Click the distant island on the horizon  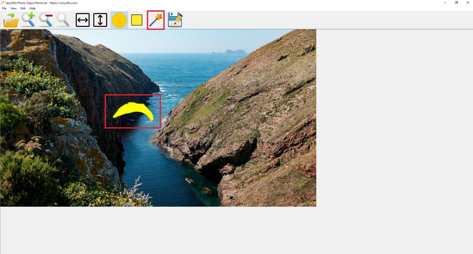pos(235,51)
